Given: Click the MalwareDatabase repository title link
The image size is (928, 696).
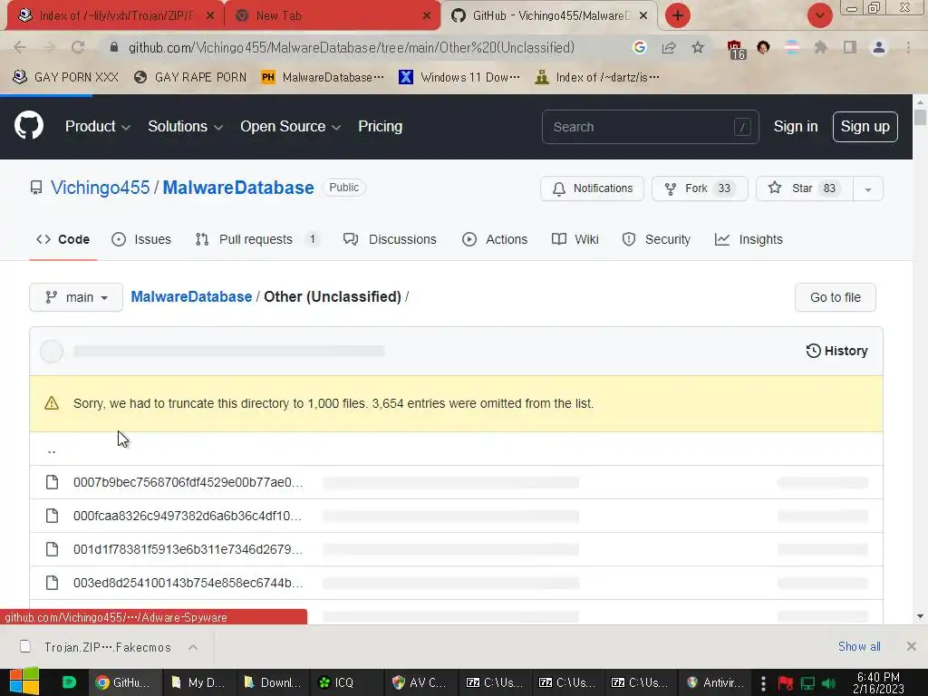Looking at the screenshot, I should pos(238,188).
